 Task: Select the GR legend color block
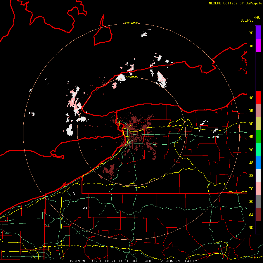click(258, 111)
